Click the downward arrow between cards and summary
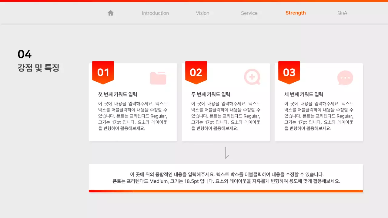388x218 pixels. click(x=226, y=153)
